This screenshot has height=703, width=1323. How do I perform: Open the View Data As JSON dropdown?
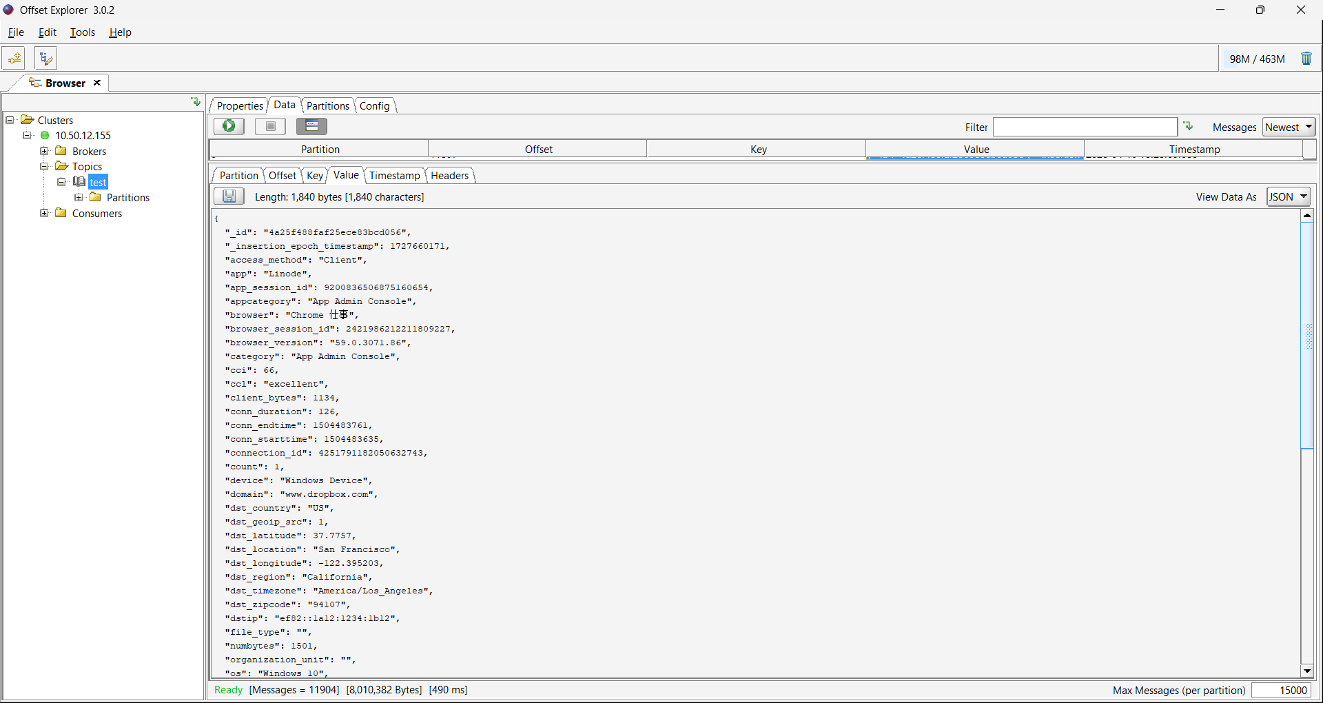(x=1289, y=196)
